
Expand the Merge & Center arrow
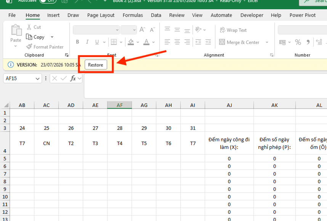click(x=267, y=42)
